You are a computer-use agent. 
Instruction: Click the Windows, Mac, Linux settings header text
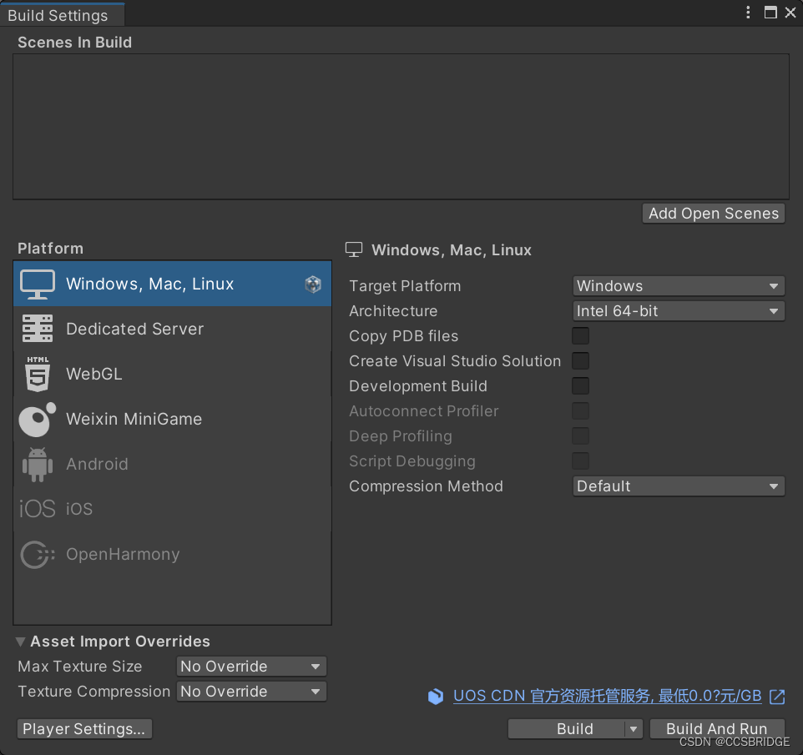point(452,250)
